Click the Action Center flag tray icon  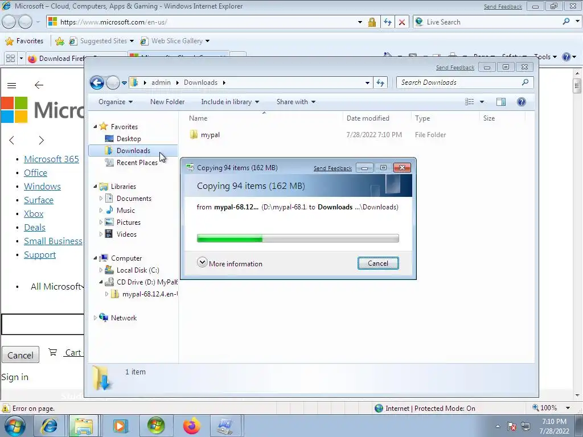coord(512,427)
